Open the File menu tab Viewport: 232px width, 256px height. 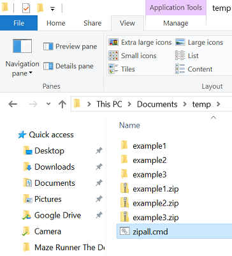click(x=18, y=23)
